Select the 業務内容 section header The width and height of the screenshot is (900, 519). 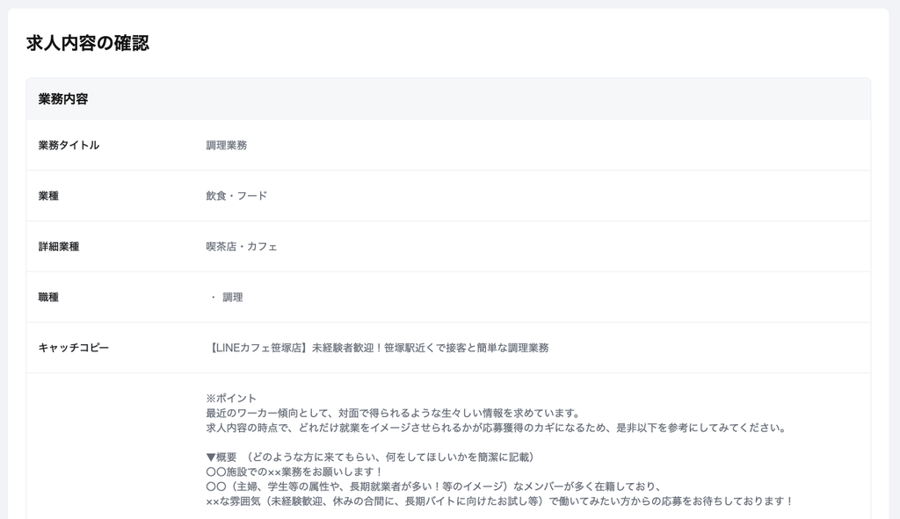pyautogui.click(x=63, y=99)
